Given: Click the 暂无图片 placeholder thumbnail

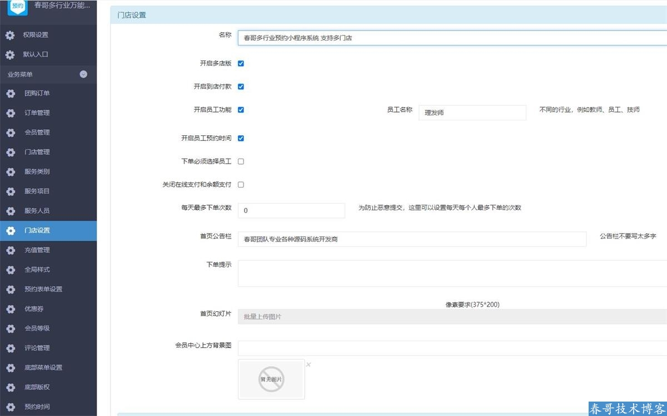Looking at the screenshot, I should coord(271,379).
